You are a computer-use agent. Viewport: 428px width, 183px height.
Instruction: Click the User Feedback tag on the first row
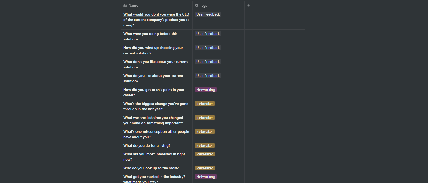tap(208, 14)
